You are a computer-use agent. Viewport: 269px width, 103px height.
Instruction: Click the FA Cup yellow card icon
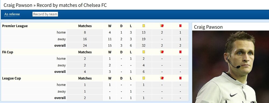[x=144, y=52]
